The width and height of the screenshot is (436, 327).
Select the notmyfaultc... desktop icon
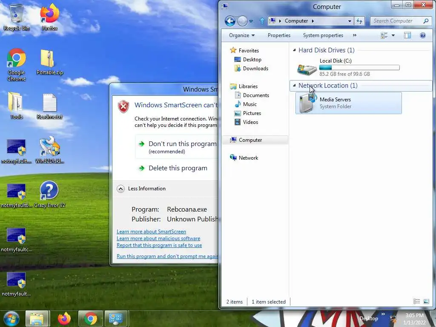[17, 240]
